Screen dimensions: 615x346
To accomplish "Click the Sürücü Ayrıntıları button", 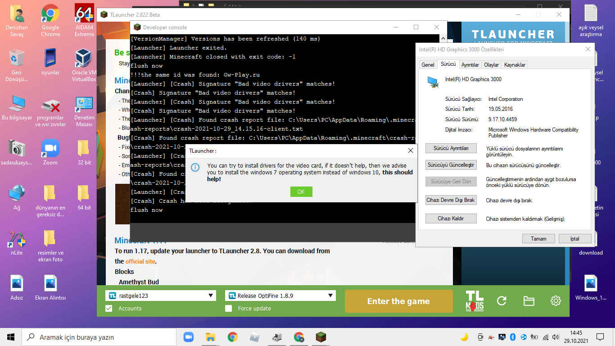I will pos(451,148).
